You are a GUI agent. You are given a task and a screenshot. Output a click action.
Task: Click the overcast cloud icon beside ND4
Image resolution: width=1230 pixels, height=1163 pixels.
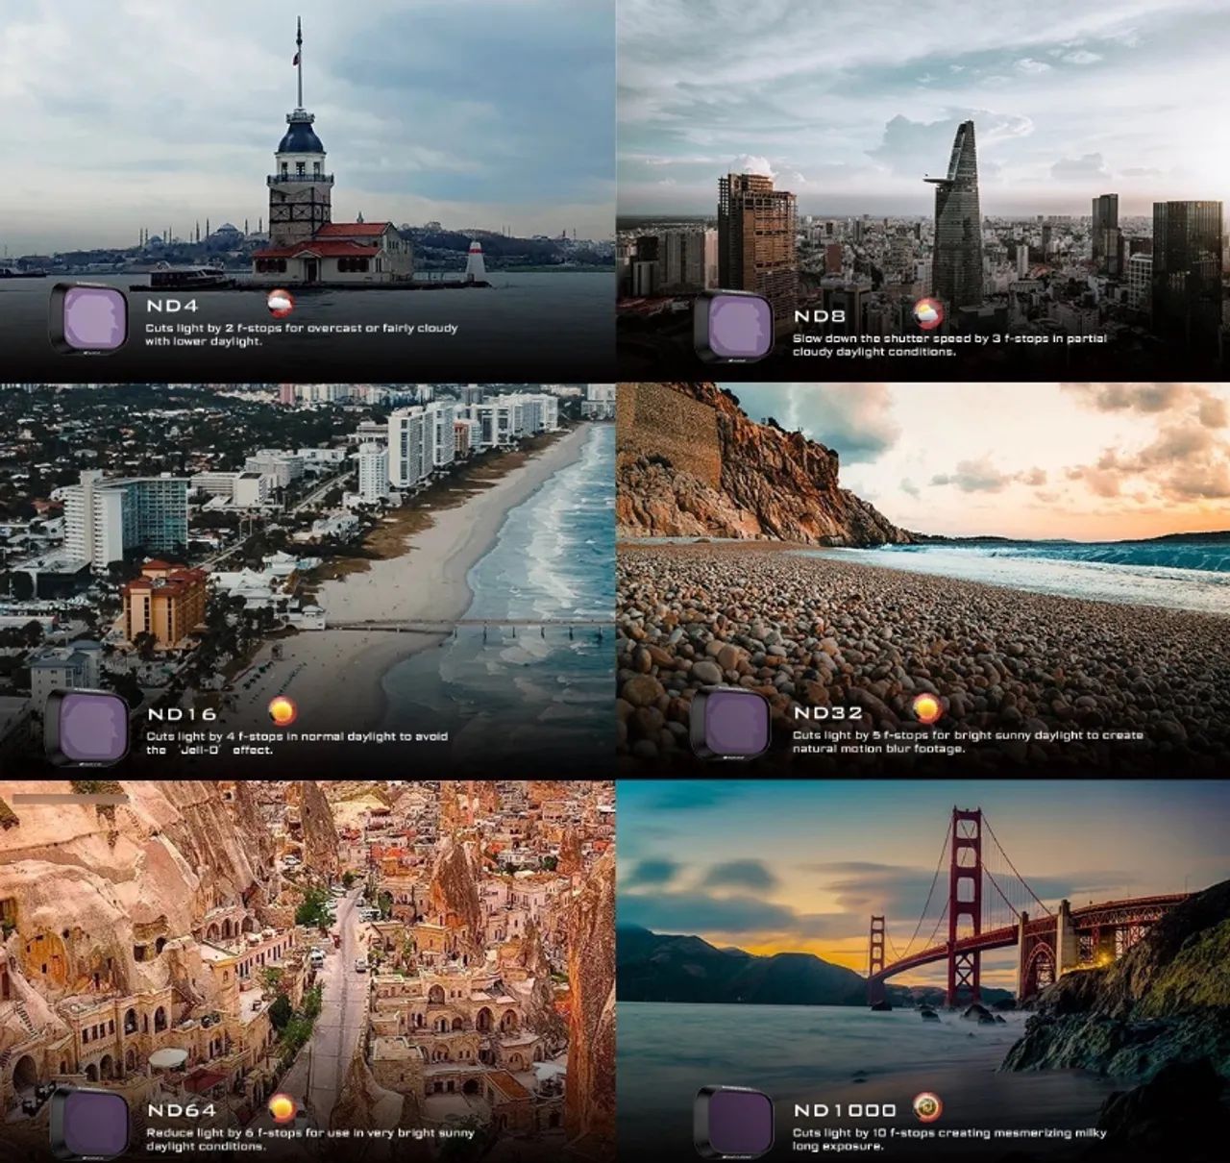281,305
